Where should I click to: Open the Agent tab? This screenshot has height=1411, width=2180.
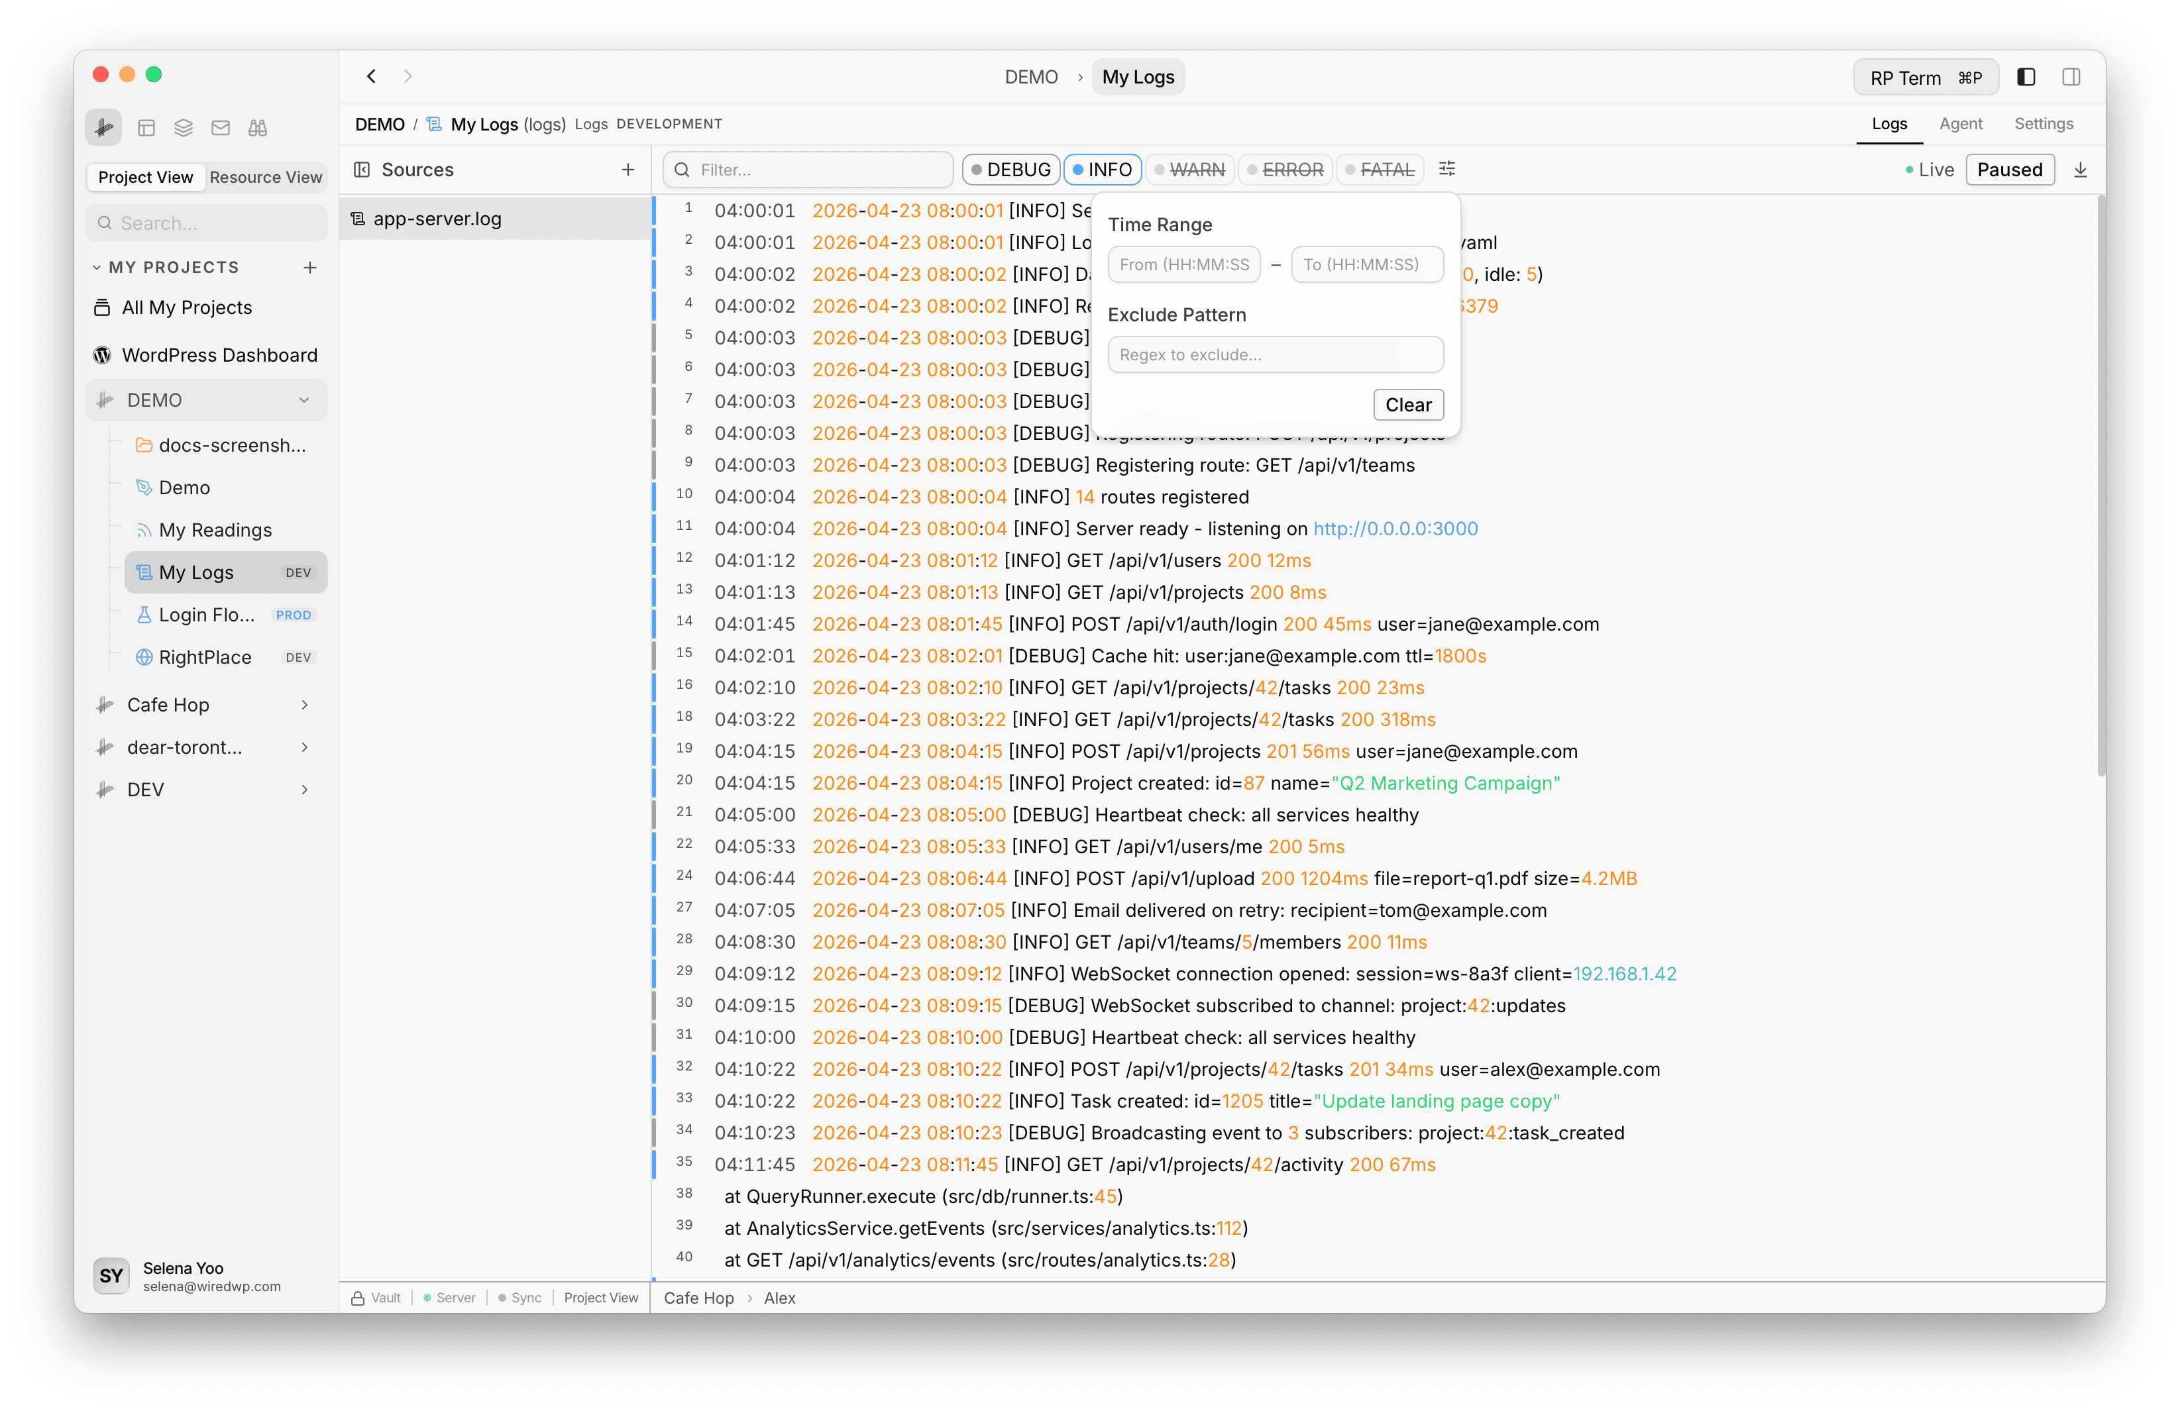1960,124
